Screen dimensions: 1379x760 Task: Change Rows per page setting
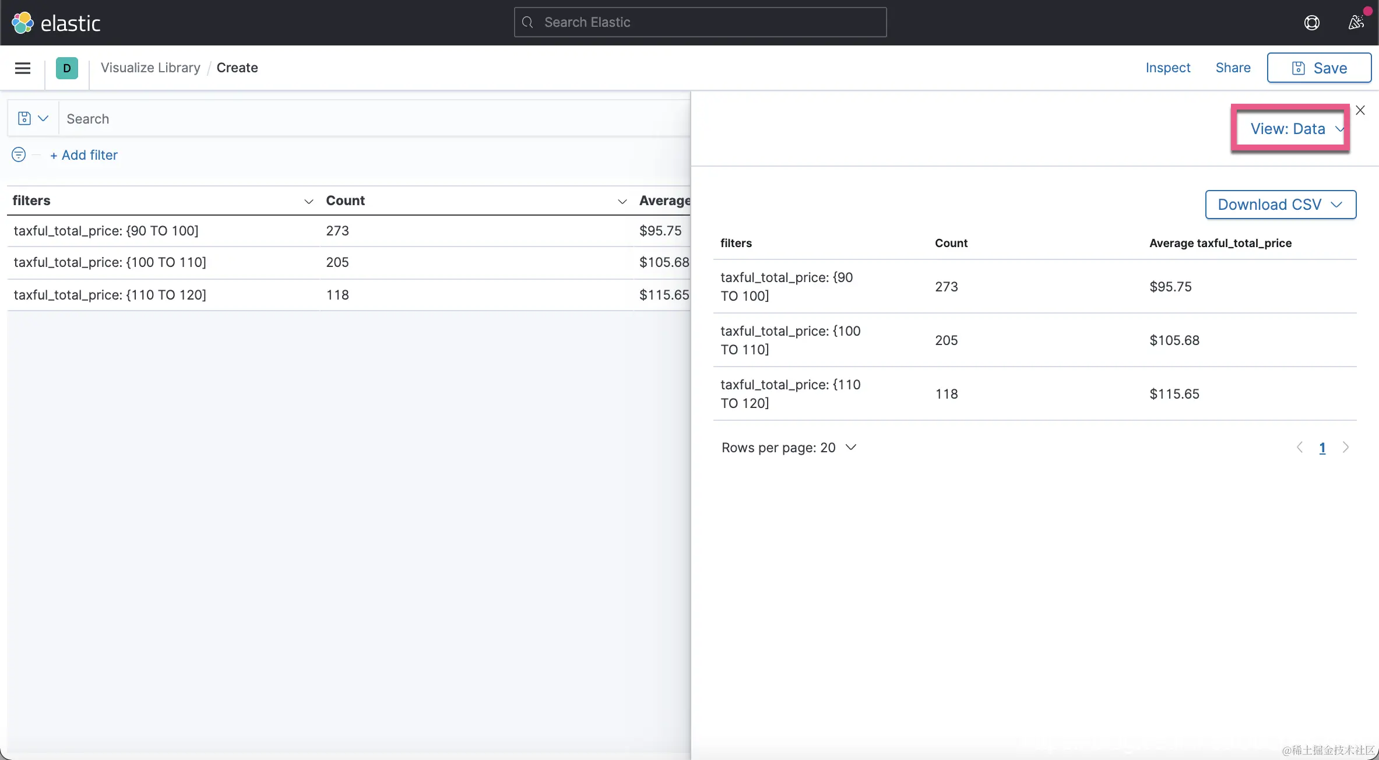pyautogui.click(x=789, y=447)
